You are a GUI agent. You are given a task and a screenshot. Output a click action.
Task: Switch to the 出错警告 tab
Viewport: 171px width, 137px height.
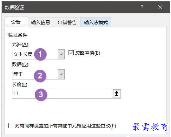coord(67,22)
